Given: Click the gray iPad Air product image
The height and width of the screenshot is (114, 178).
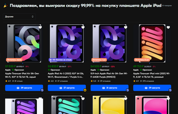Looking at the screenshot, I should (24, 43).
